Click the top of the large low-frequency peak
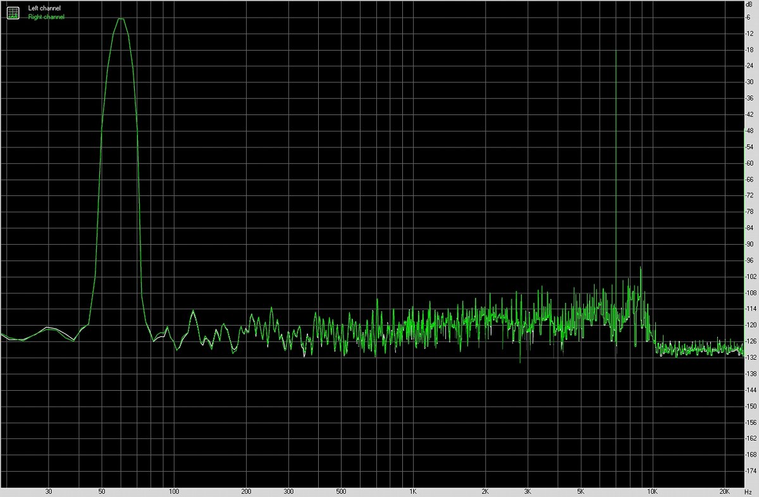This screenshot has width=759, height=497. tap(120, 19)
